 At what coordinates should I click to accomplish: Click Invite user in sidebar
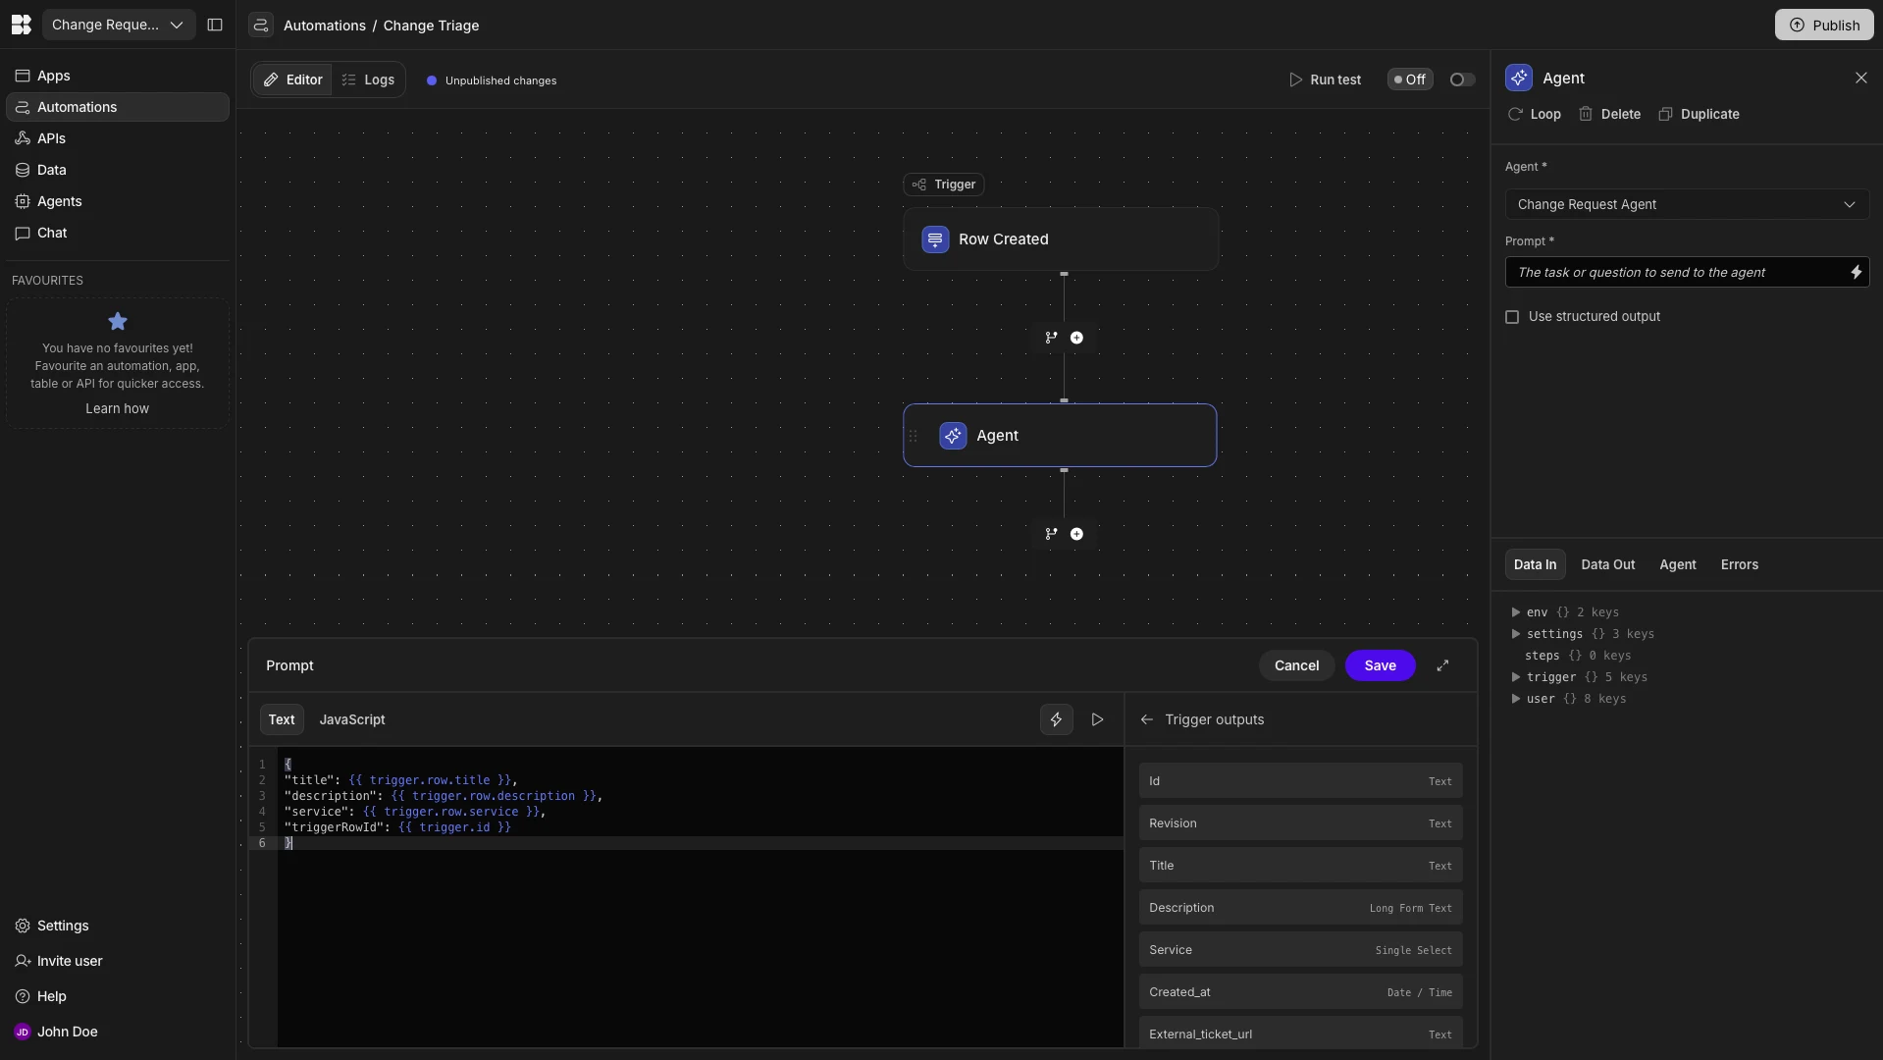[x=118, y=961]
